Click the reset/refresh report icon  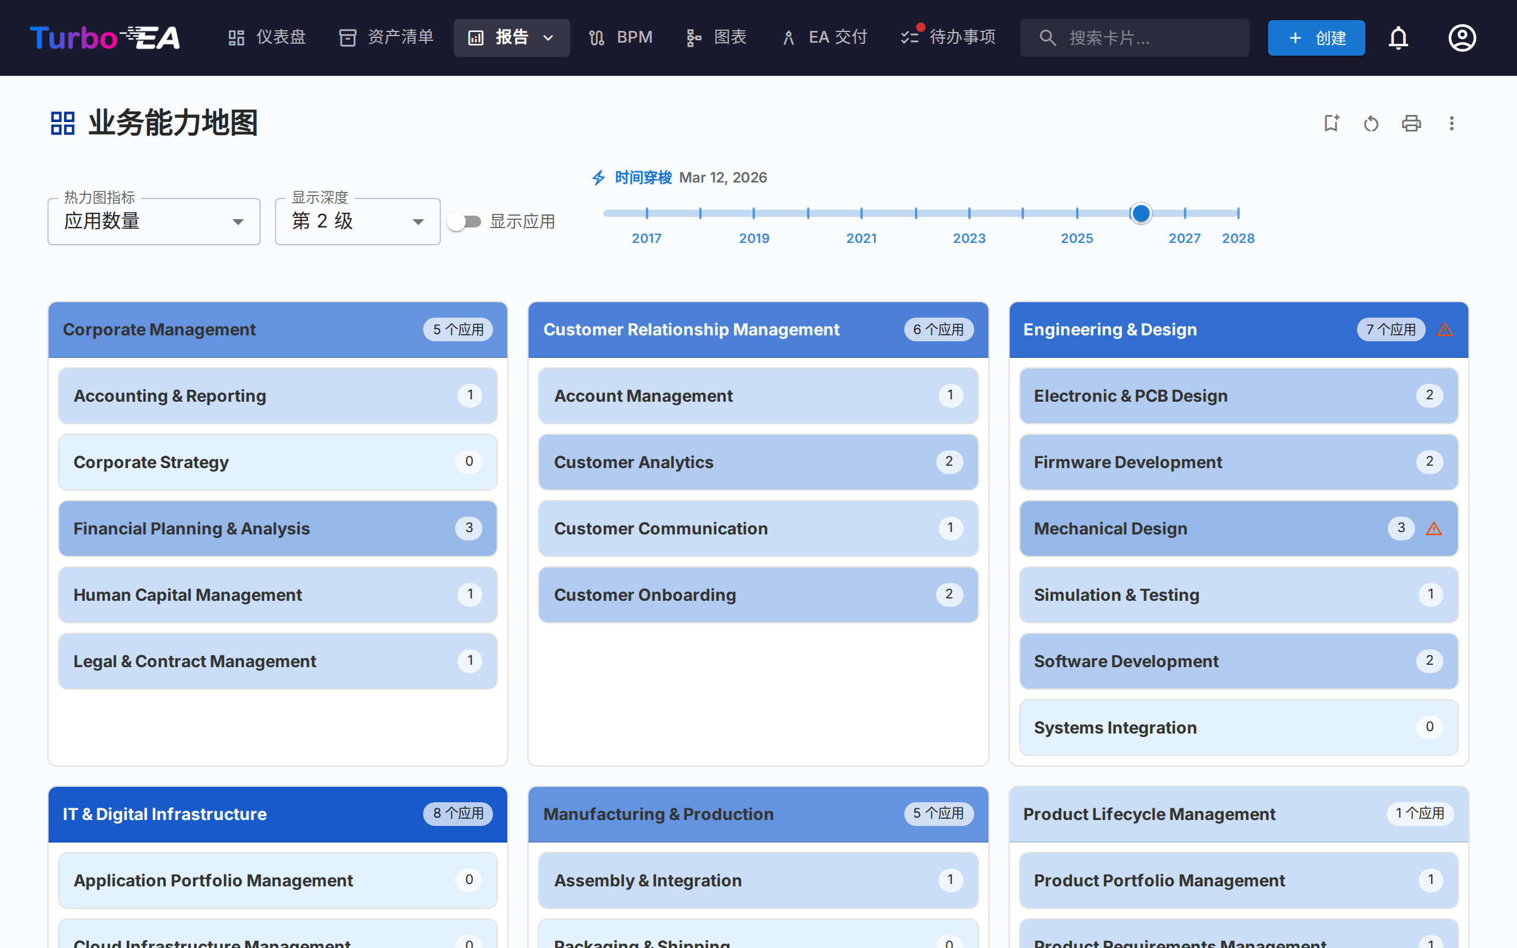point(1371,123)
